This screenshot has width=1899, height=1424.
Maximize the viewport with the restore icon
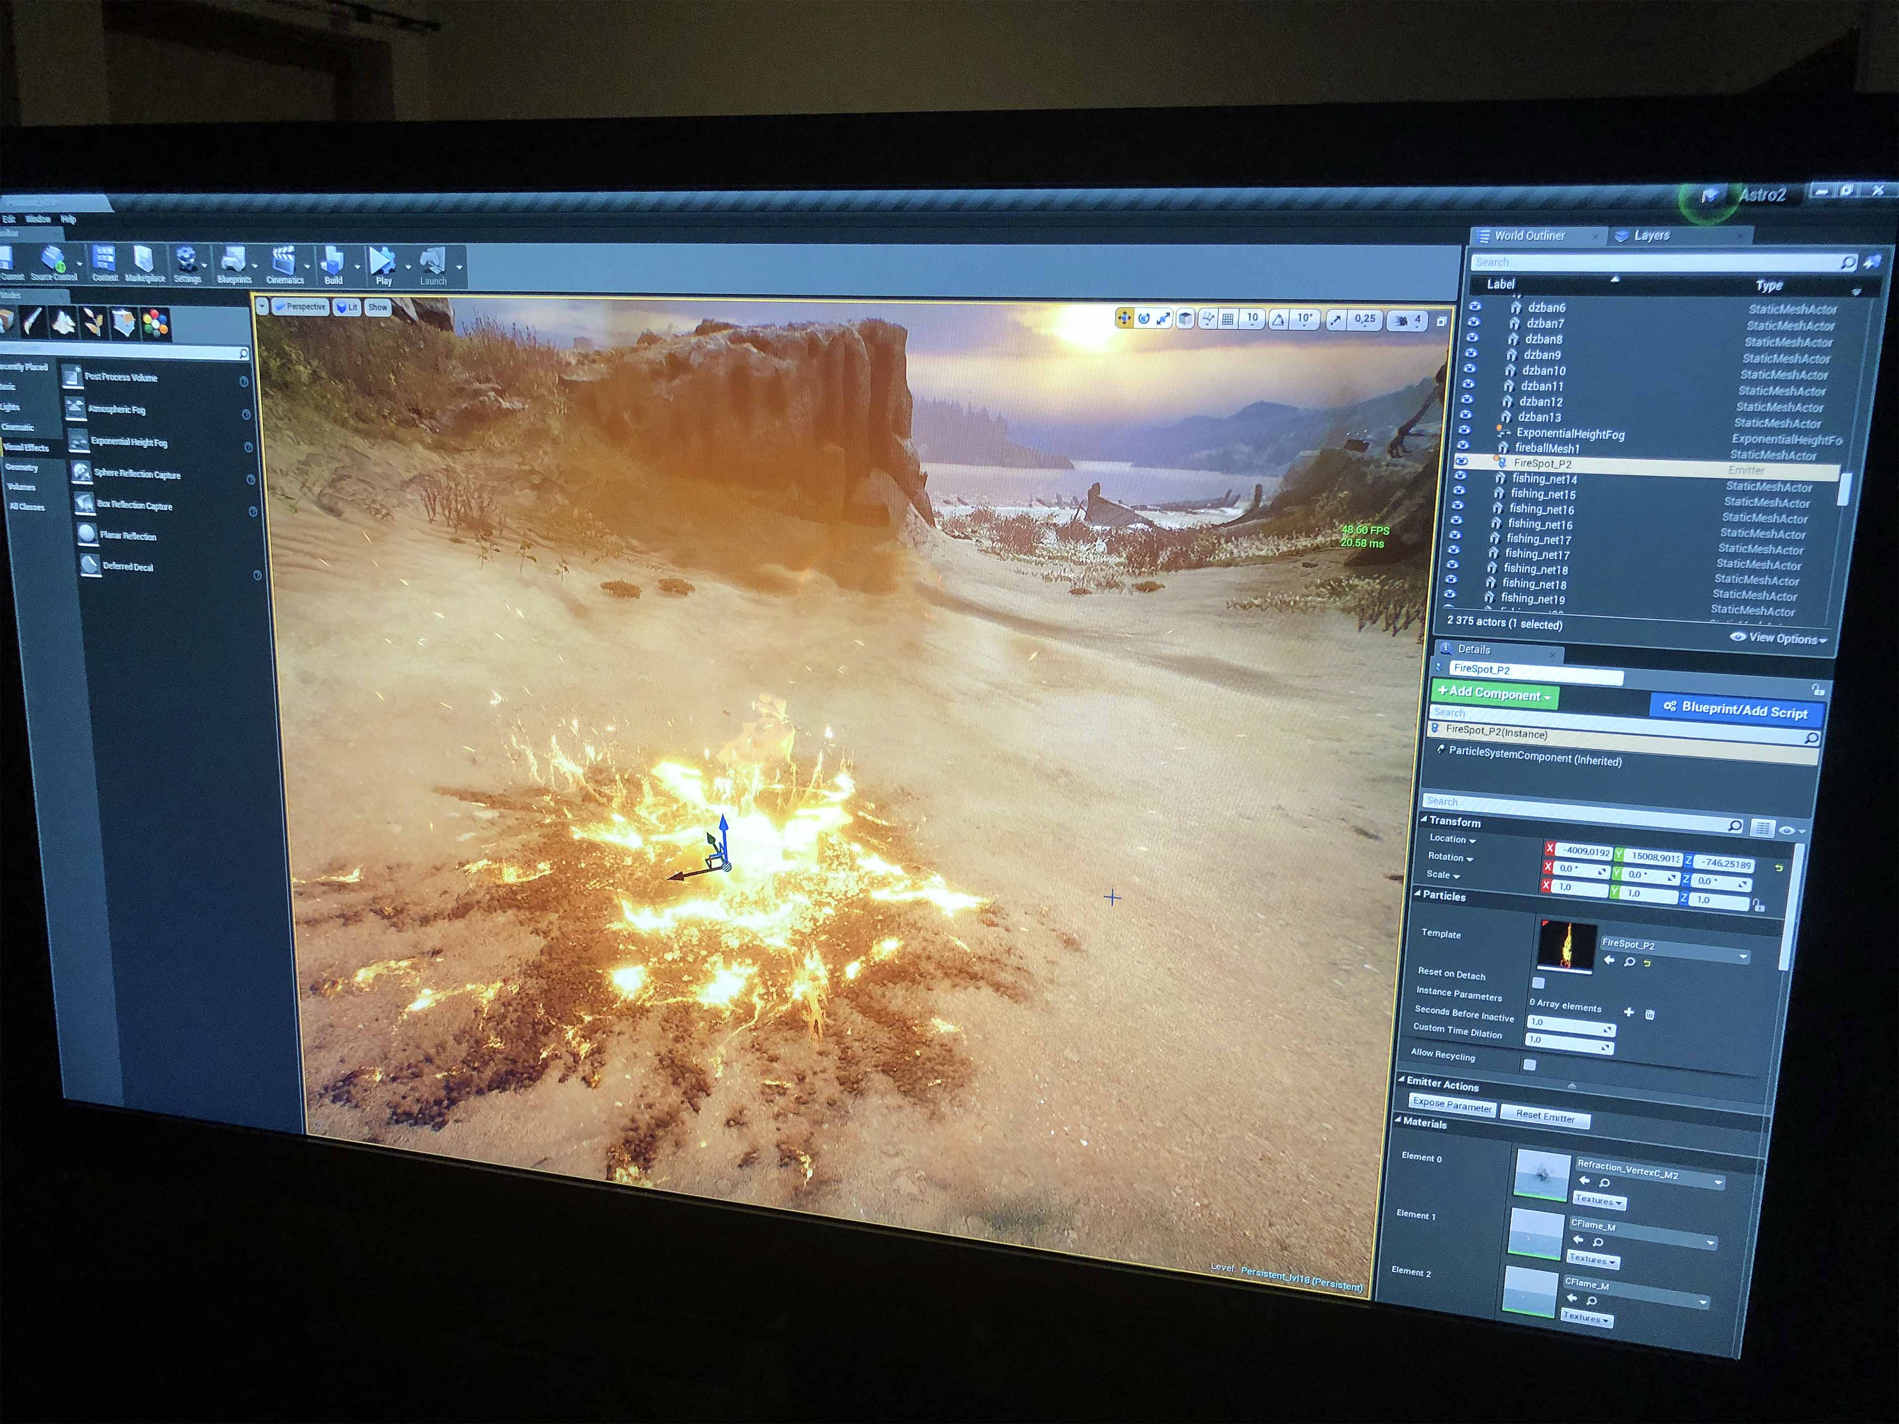tap(1442, 322)
